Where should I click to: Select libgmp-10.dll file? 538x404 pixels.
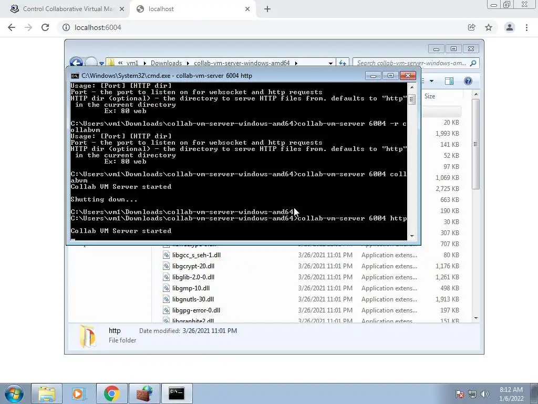(x=191, y=288)
